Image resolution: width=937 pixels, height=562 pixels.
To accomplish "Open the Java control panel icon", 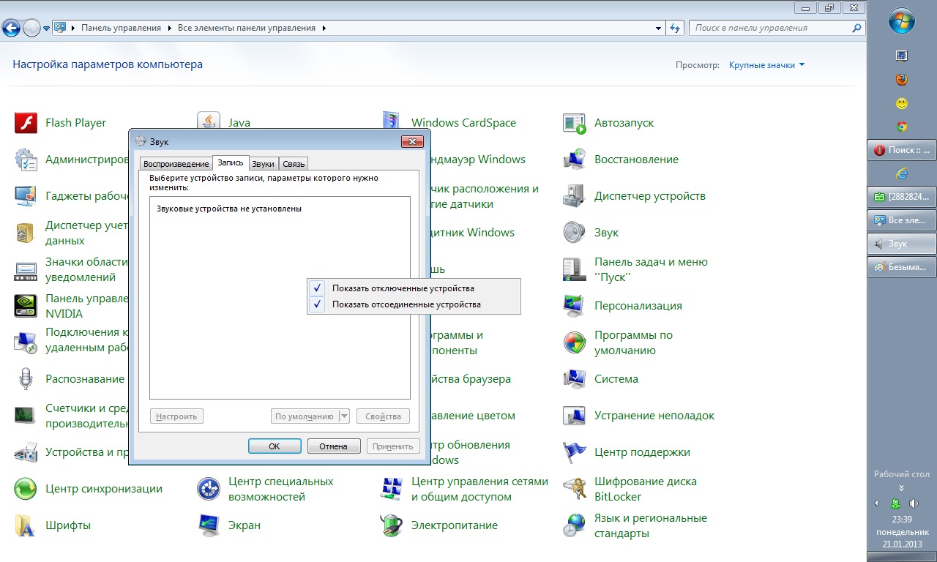I will [x=209, y=123].
